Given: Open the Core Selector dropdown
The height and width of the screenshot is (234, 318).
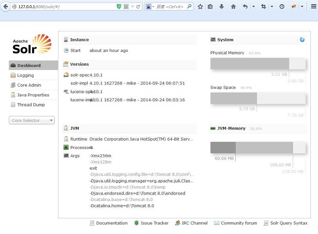Looking at the screenshot, I should tap(32, 120).
